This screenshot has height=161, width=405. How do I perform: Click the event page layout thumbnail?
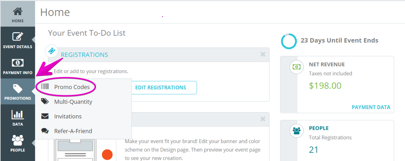(x=75, y=150)
